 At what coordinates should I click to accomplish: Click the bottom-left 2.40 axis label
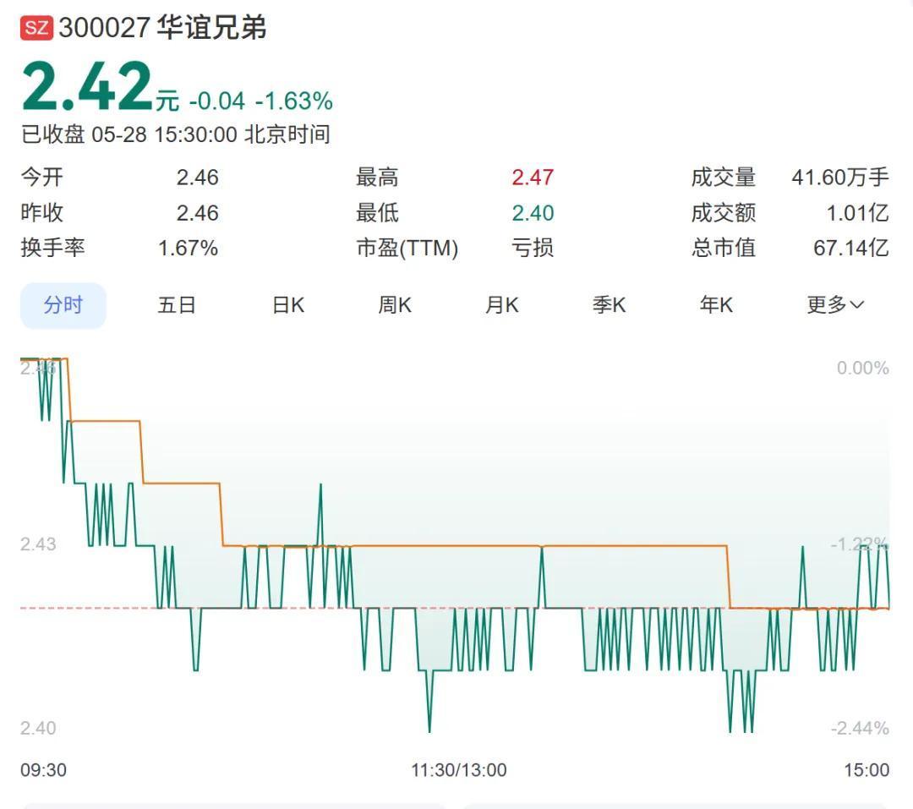coord(38,728)
